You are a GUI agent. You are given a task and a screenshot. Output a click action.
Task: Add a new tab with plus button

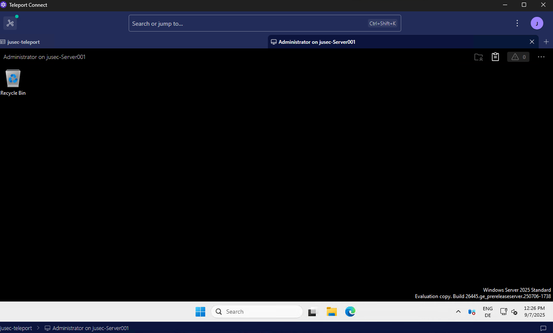coord(546,42)
